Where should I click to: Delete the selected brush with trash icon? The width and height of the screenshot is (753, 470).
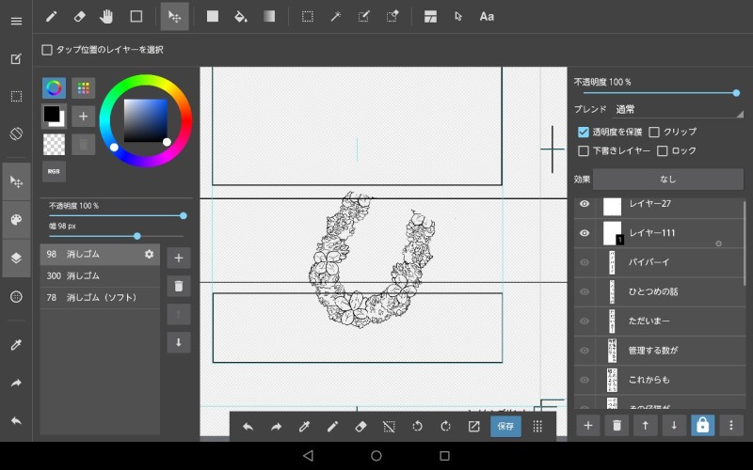click(x=178, y=286)
